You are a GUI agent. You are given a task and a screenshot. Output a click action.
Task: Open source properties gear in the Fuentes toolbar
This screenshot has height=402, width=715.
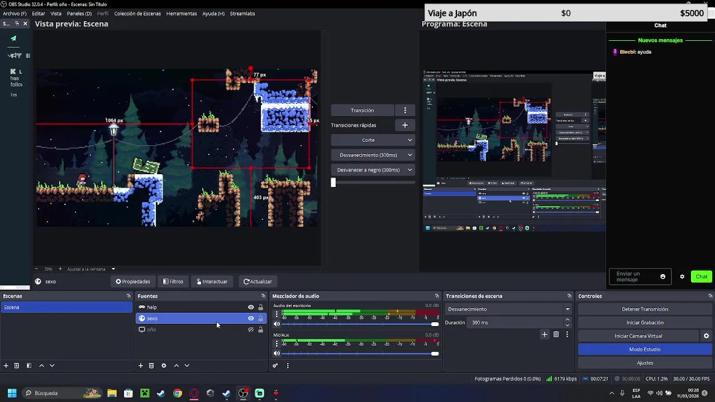point(164,366)
